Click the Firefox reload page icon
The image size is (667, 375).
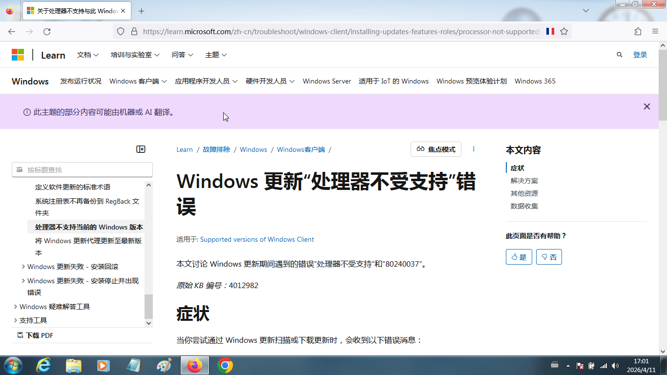(47, 32)
